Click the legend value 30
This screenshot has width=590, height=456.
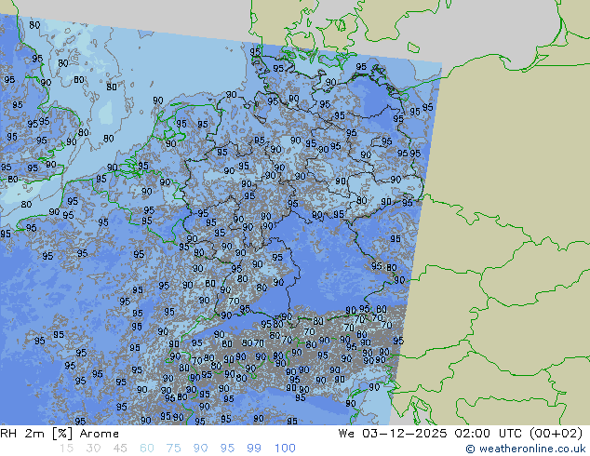pyautogui.click(x=93, y=449)
